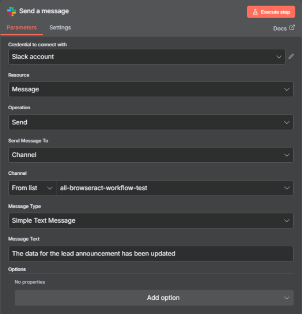Click the Options section heading

(x=17, y=269)
